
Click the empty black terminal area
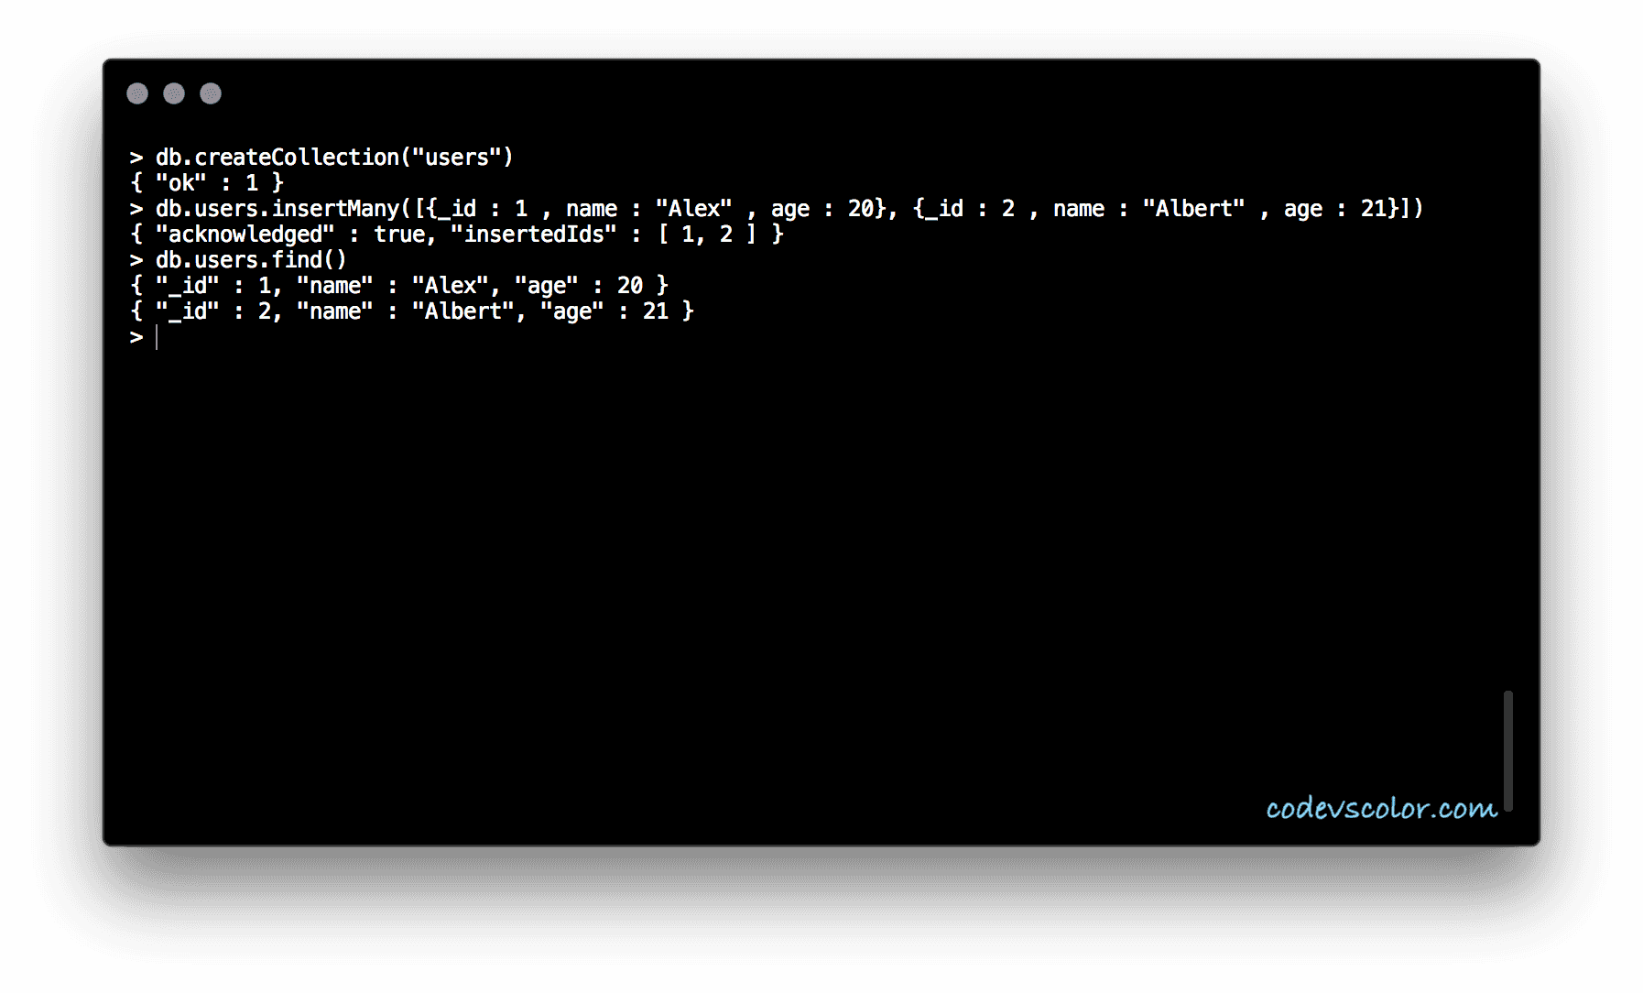click(x=806, y=568)
